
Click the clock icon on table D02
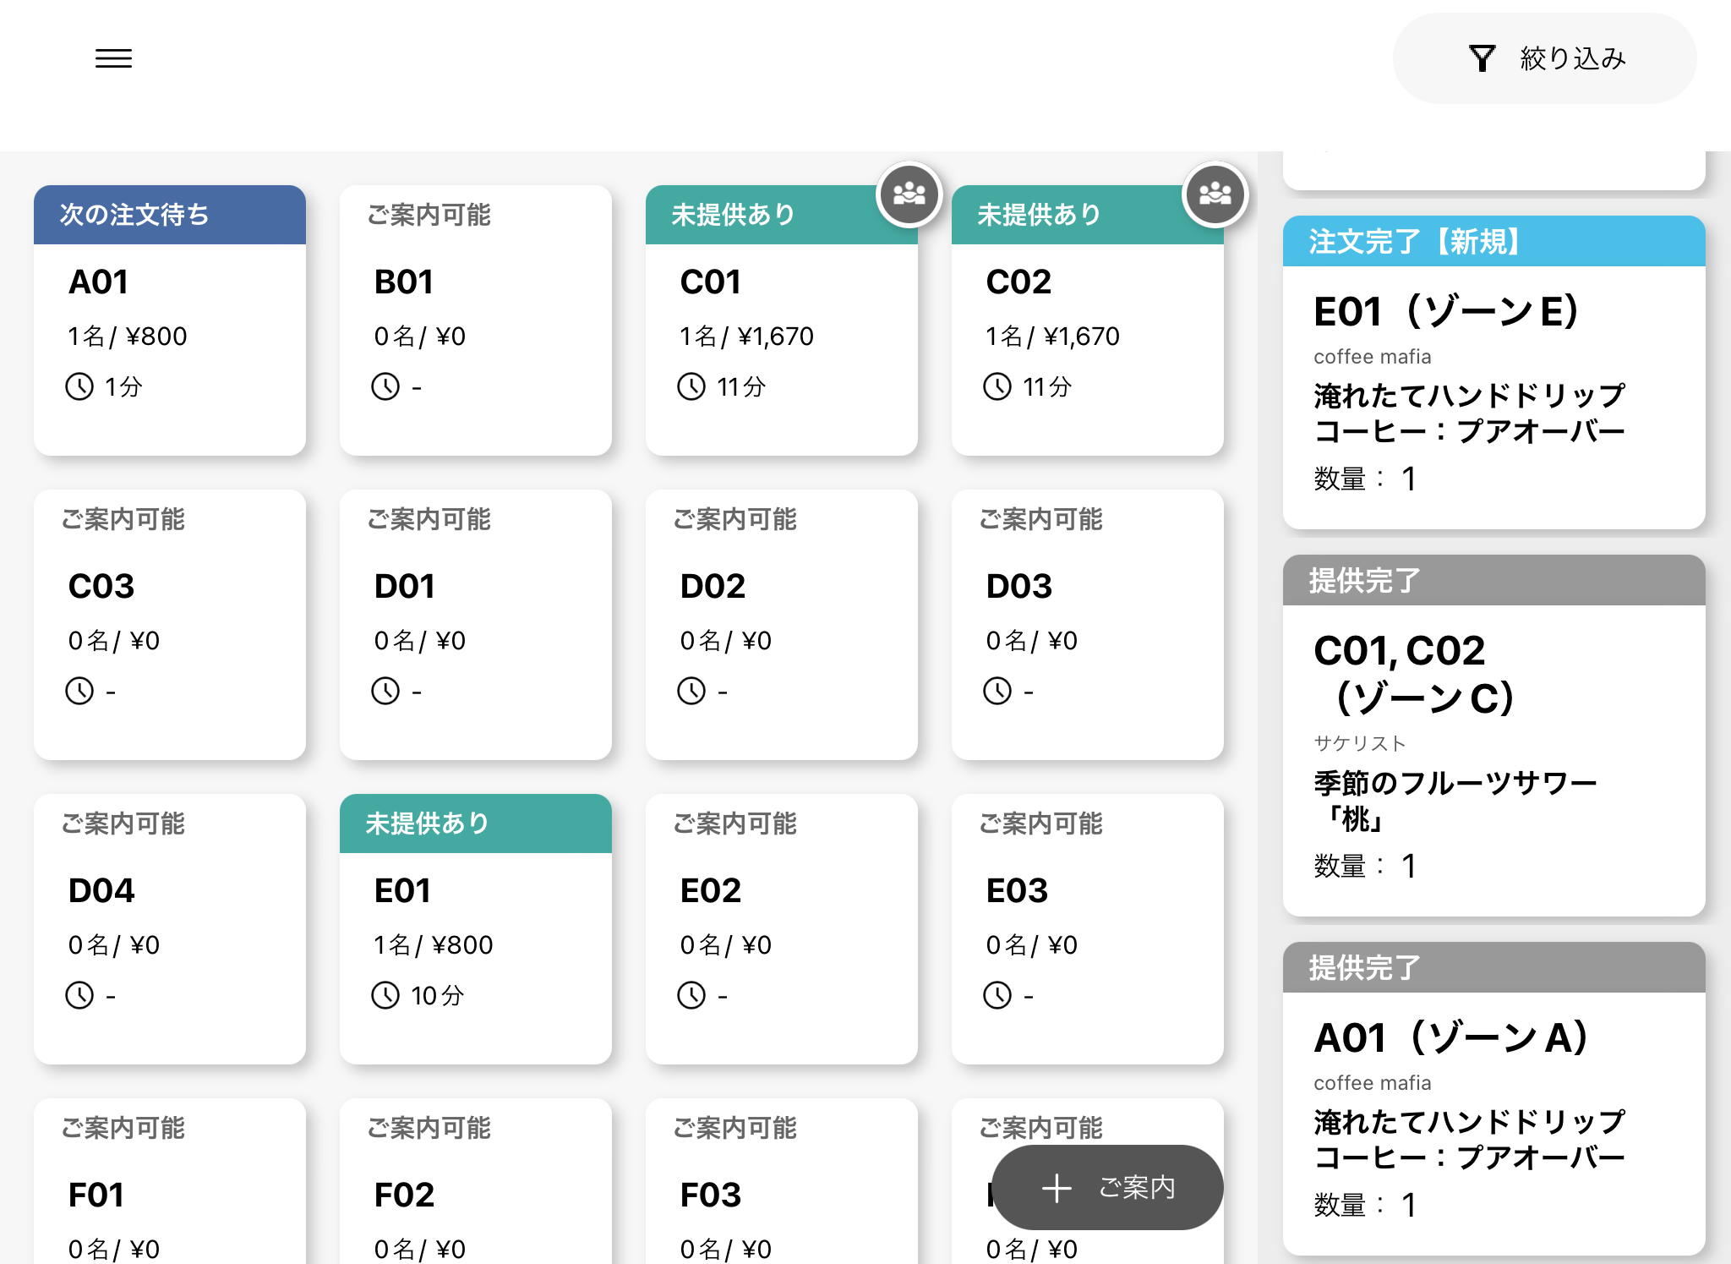[x=691, y=691]
